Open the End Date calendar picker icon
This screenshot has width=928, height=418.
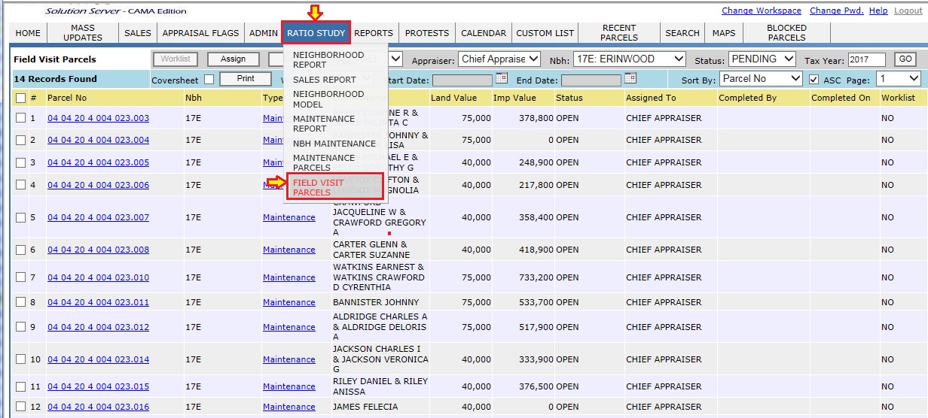click(x=630, y=78)
